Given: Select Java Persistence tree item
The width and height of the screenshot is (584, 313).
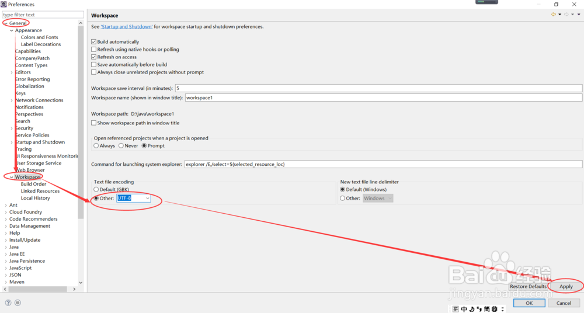Looking at the screenshot, I should 27,261.
